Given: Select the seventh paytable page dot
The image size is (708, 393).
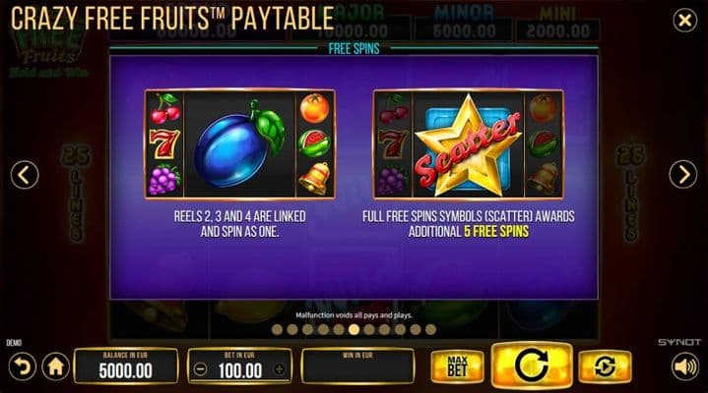Looking at the screenshot, I should (369, 330).
